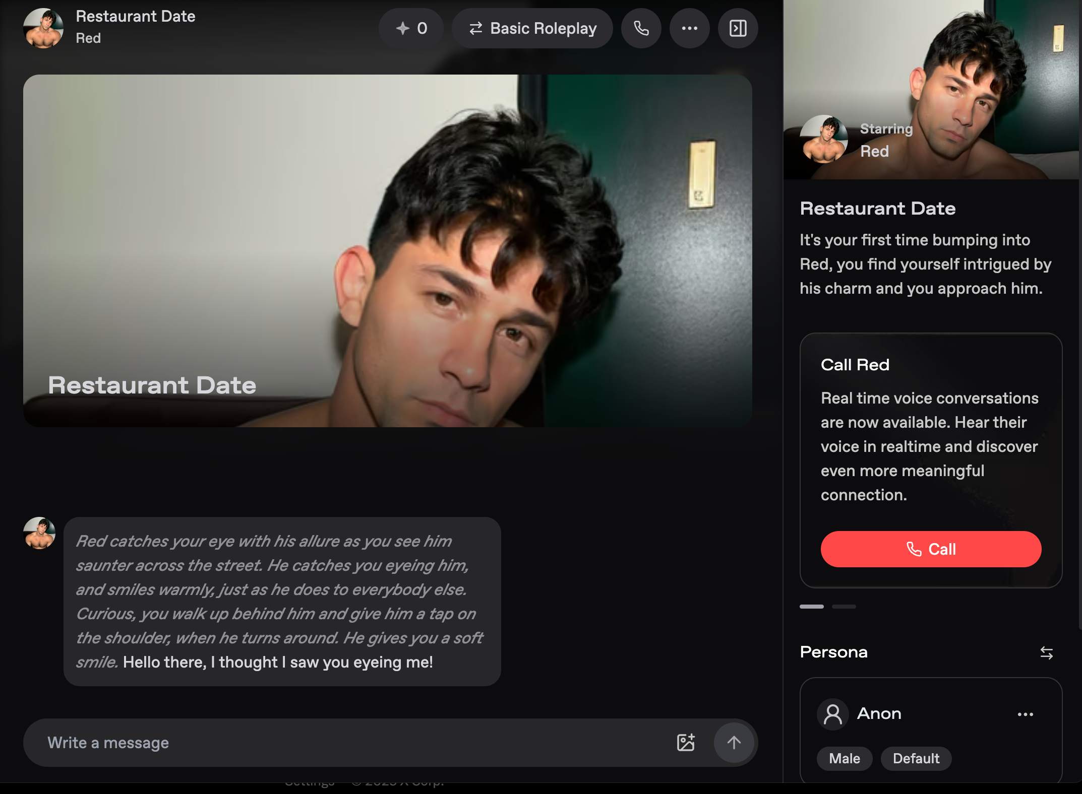This screenshot has width=1082, height=794.
Task: Go to second carousel page indicator
Action: [x=844, y=607]
